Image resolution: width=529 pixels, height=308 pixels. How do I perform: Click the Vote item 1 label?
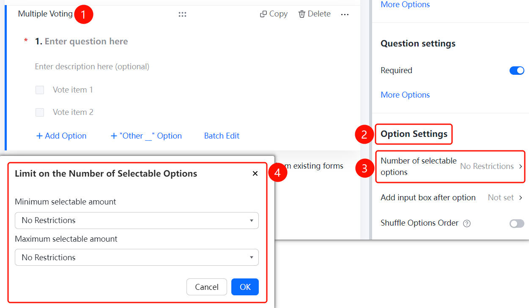point(73,90)
